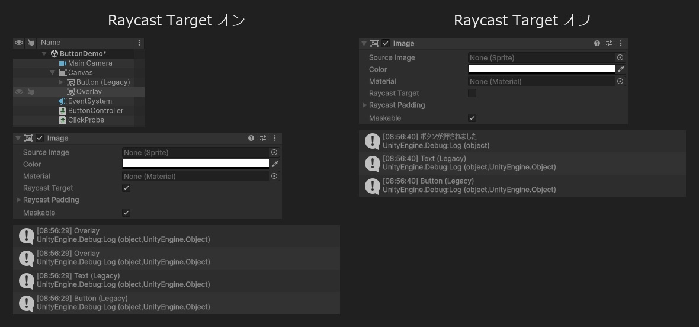
Task: Open presets for the left Image component
Action: point(263,138)
